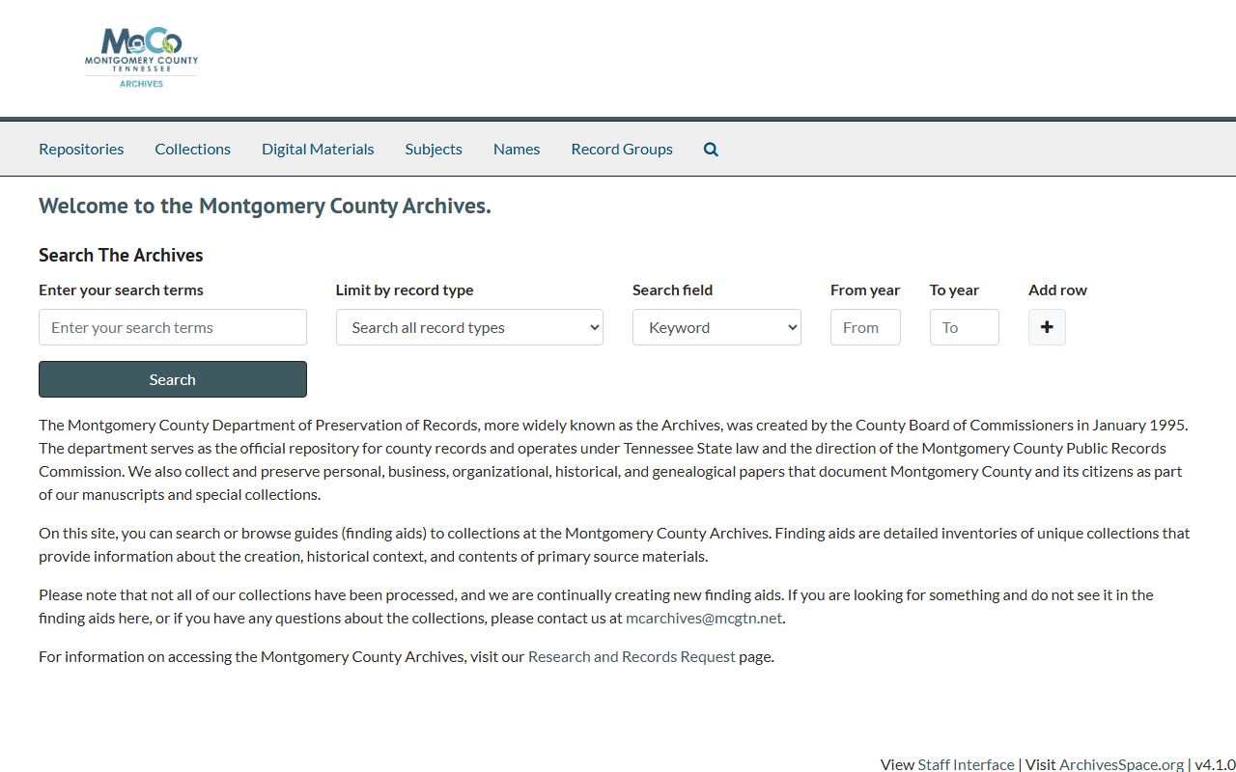Open the Staff Interface link
The image size is (1236, 772).
966,764
